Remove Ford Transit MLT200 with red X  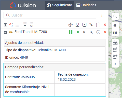105,32
